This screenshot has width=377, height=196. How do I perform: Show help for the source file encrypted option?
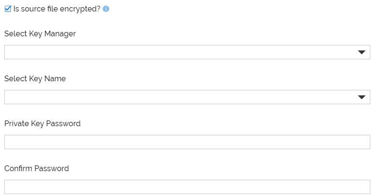click(x=106, y=9)
